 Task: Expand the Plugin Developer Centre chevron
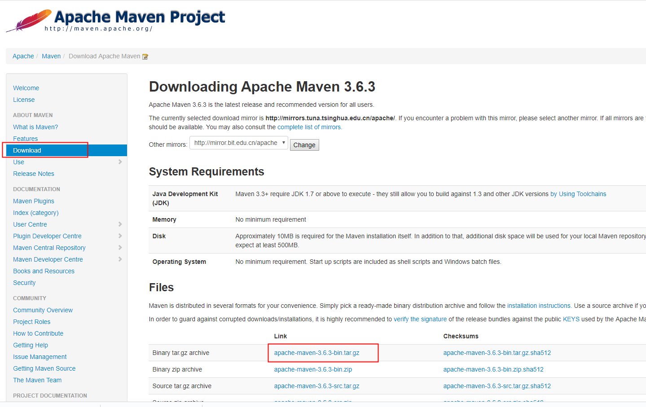(x=120, y=236)
